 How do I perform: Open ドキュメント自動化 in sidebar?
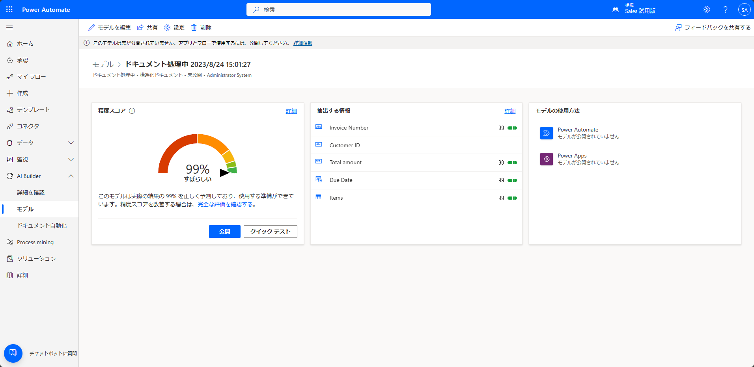tap(42, 226)
